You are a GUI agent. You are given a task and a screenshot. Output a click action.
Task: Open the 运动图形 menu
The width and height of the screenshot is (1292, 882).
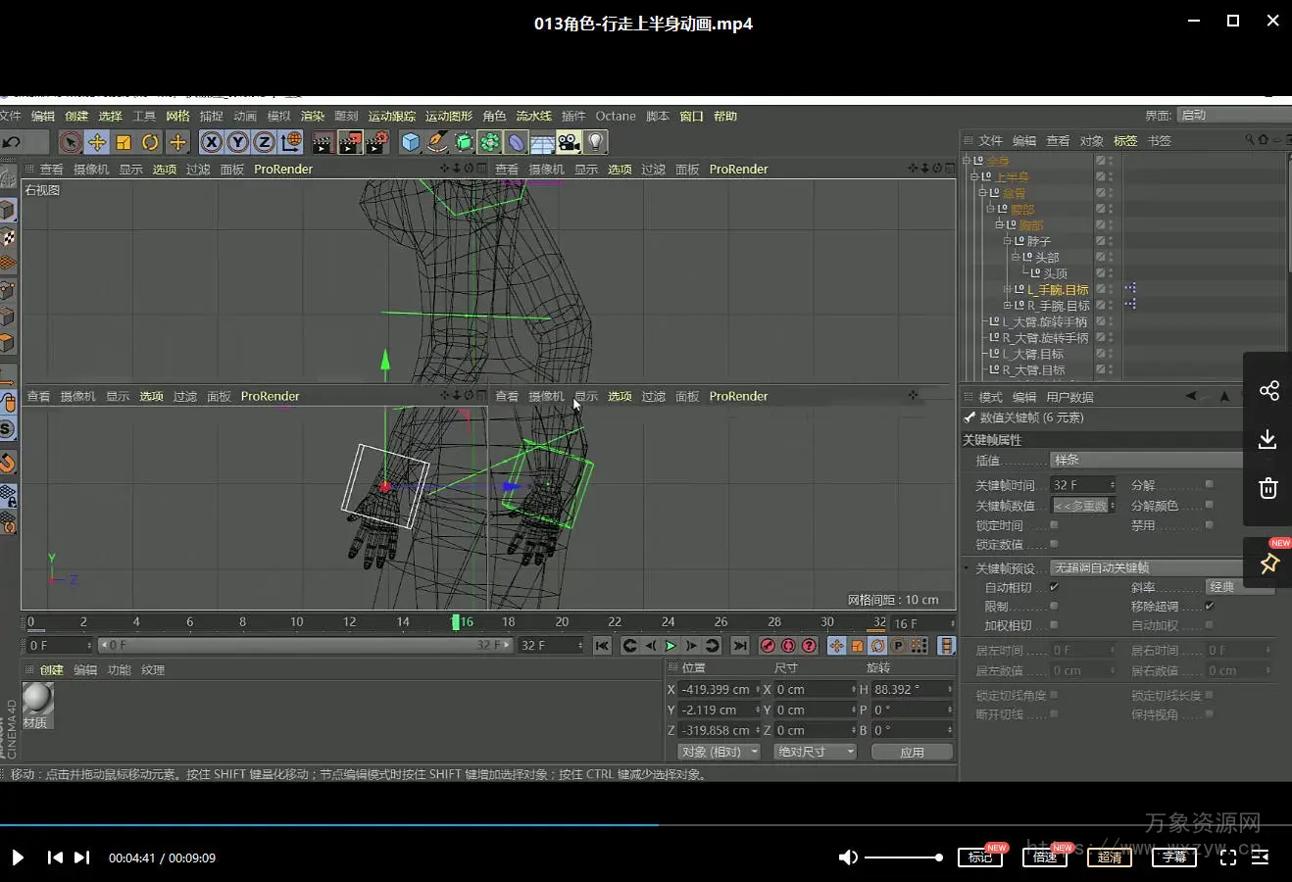[448, 116]
